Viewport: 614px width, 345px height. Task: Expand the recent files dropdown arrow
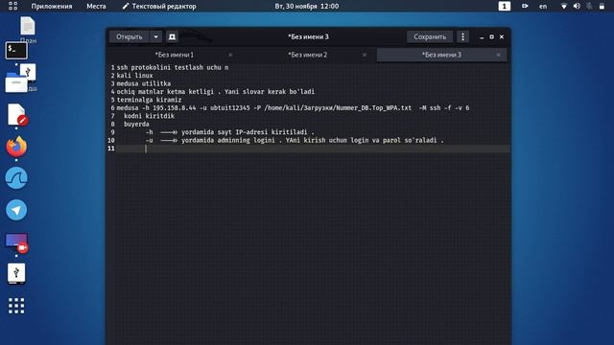[x=155, y=36]
